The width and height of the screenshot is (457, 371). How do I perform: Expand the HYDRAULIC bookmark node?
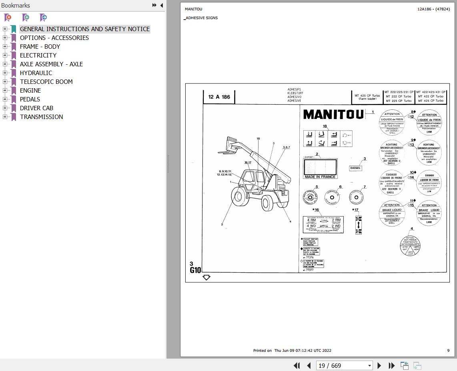(5, 73)
